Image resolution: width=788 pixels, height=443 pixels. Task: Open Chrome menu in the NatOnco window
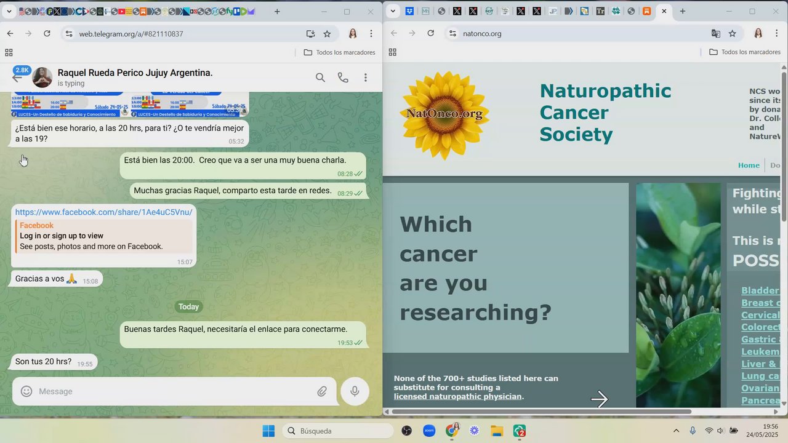point(776,33)
